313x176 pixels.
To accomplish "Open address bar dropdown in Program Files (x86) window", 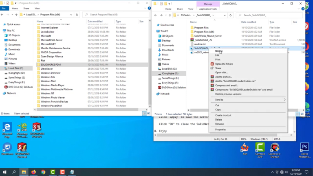I will coord(71,15).
